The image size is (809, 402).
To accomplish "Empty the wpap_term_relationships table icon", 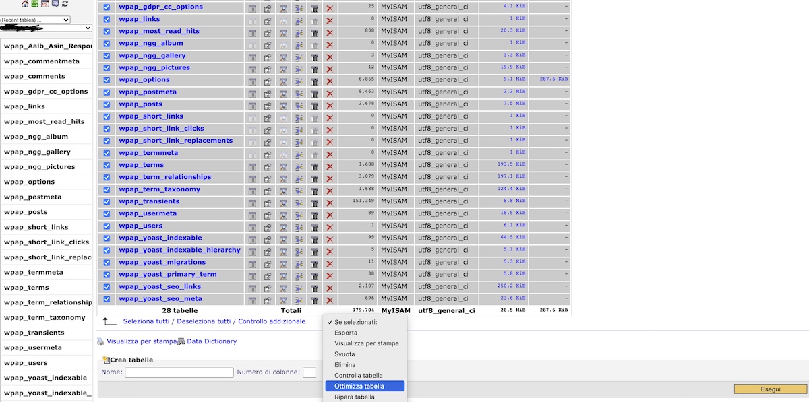I will click(x=314, y=178).
